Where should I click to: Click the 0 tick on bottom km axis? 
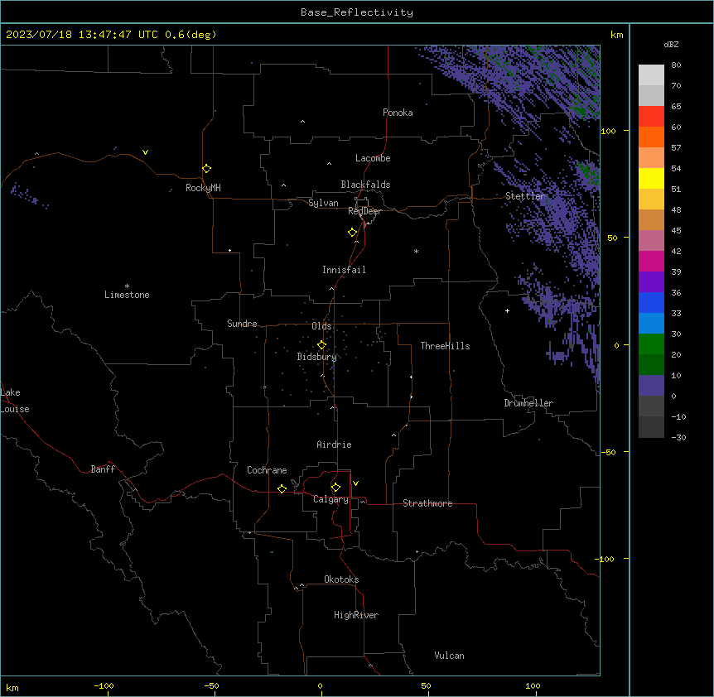click(x=320, y=685)
